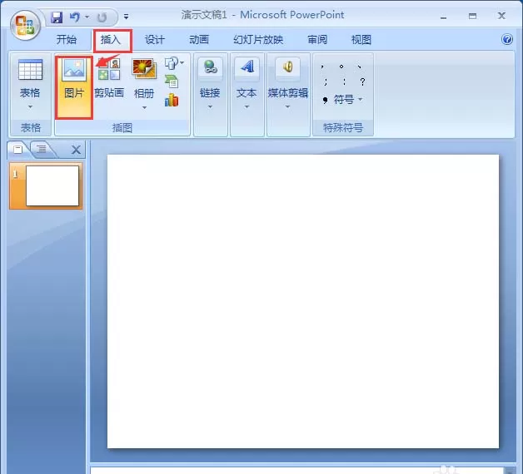Screen dimensions: 523x474
Task: Insert the enumeration comma symbol 、
Action: [x=360, y=67]
